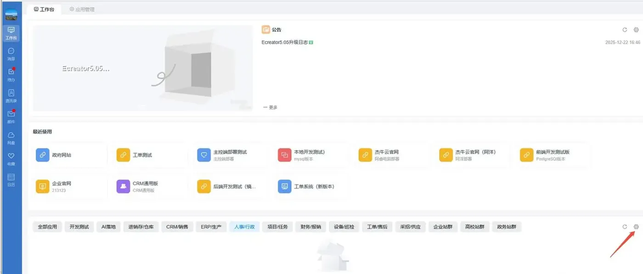
Task: Click the Ecreator5.05 carousel banner
Action: click(142, 68)
